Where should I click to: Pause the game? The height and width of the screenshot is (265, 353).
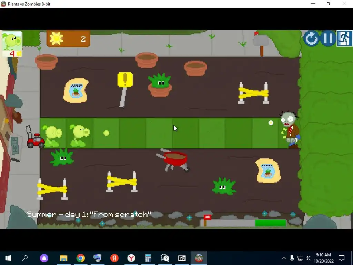pos(328,39)
